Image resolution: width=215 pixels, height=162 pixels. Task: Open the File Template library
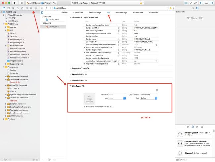(188, 127)
